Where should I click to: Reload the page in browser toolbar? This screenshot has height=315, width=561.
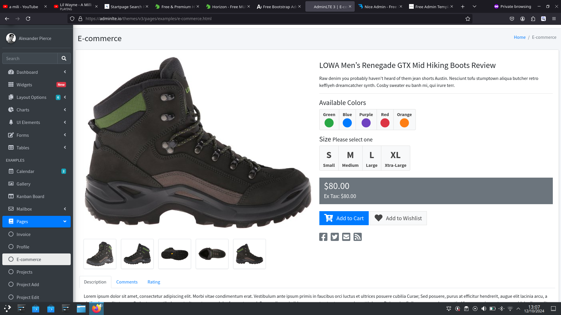(x=28, y=19)
